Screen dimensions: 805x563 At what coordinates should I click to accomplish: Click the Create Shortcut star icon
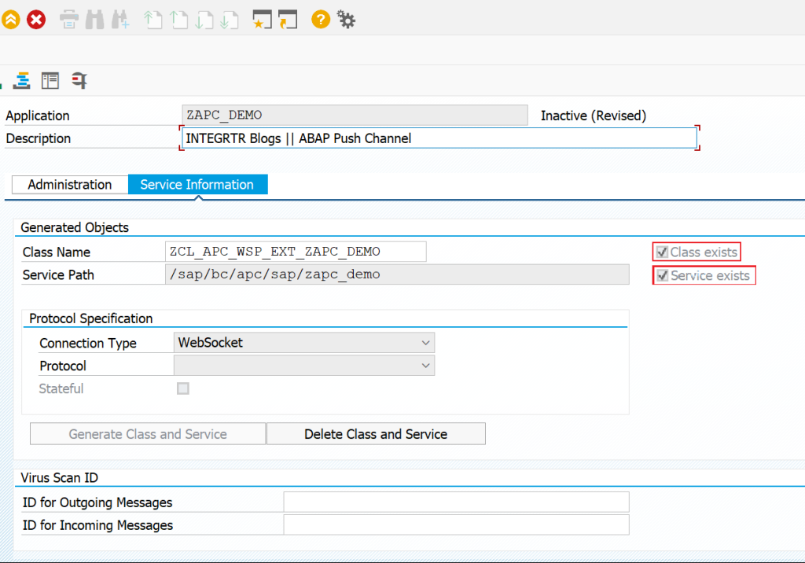pos(261,19)
